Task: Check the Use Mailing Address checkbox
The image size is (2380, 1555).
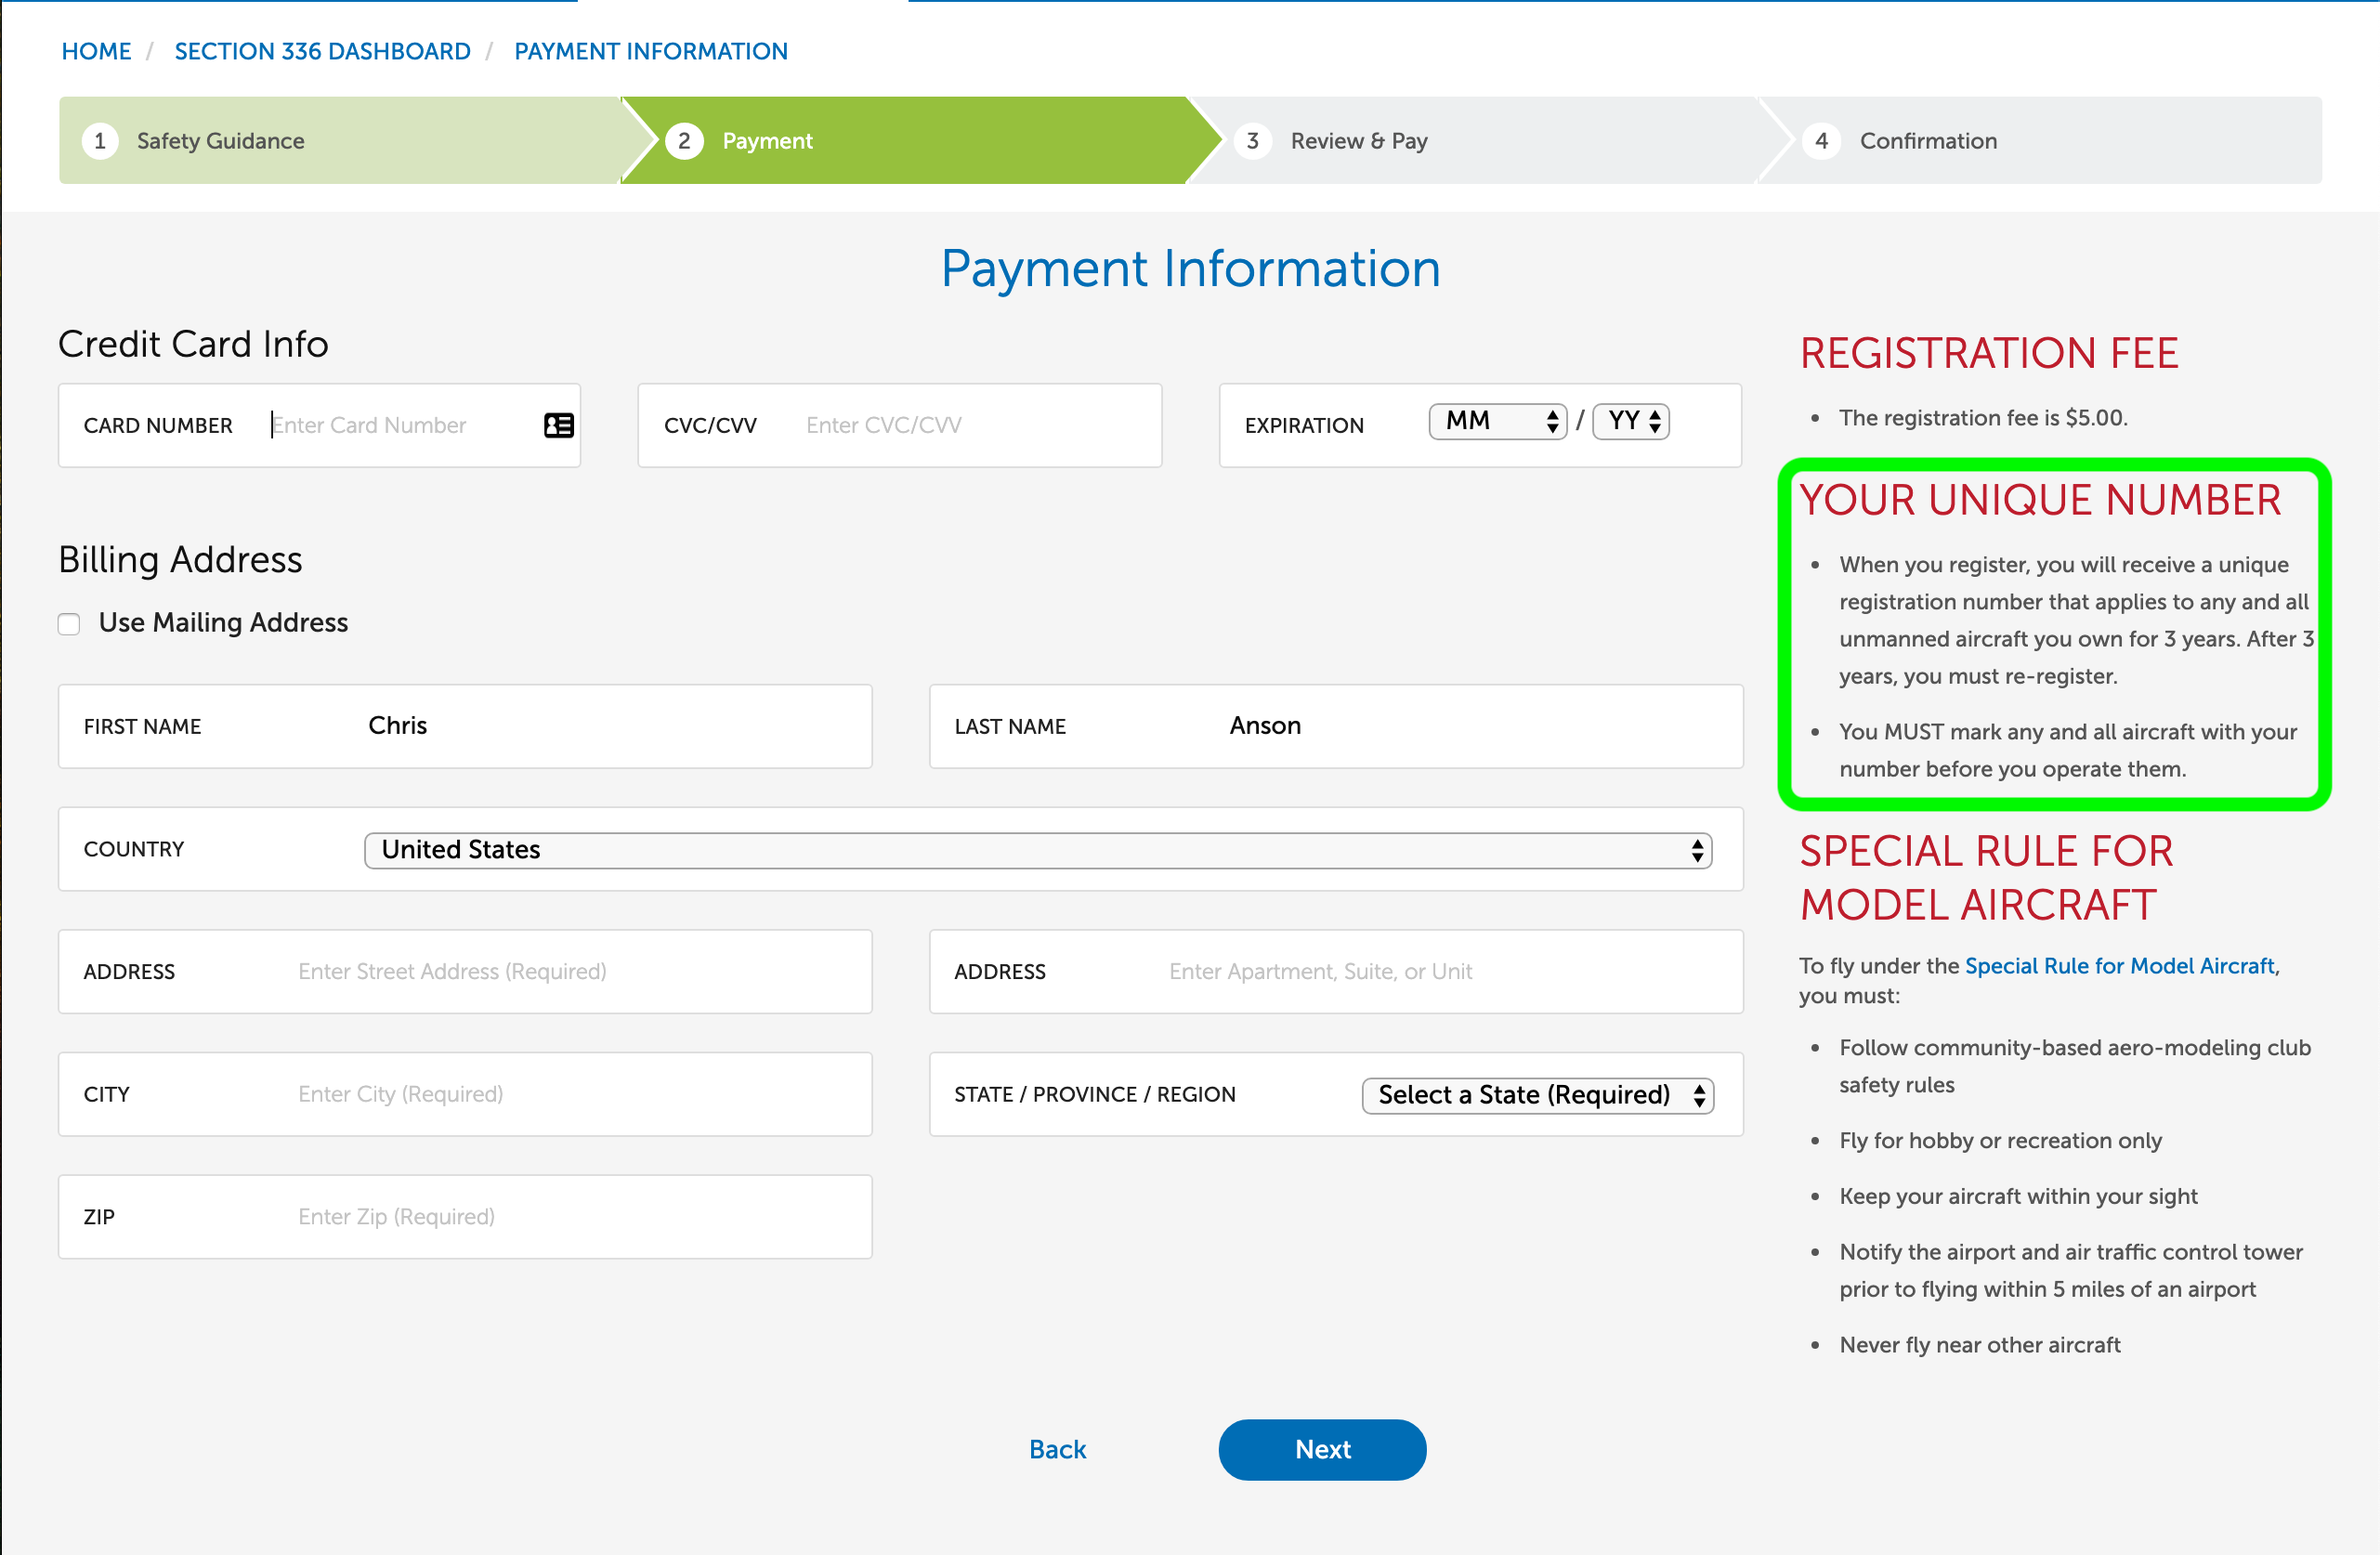Action: click(69, 624)
